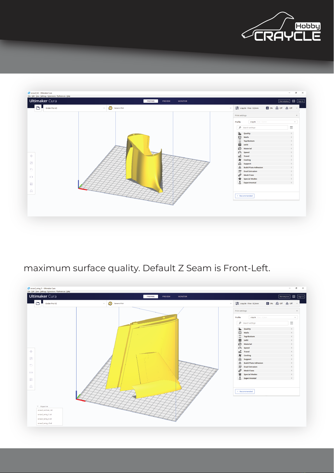Screen dimensions: 334x473
Task: Click support Off icon in orcav2_fs2 window
Action: pos(277,108)
